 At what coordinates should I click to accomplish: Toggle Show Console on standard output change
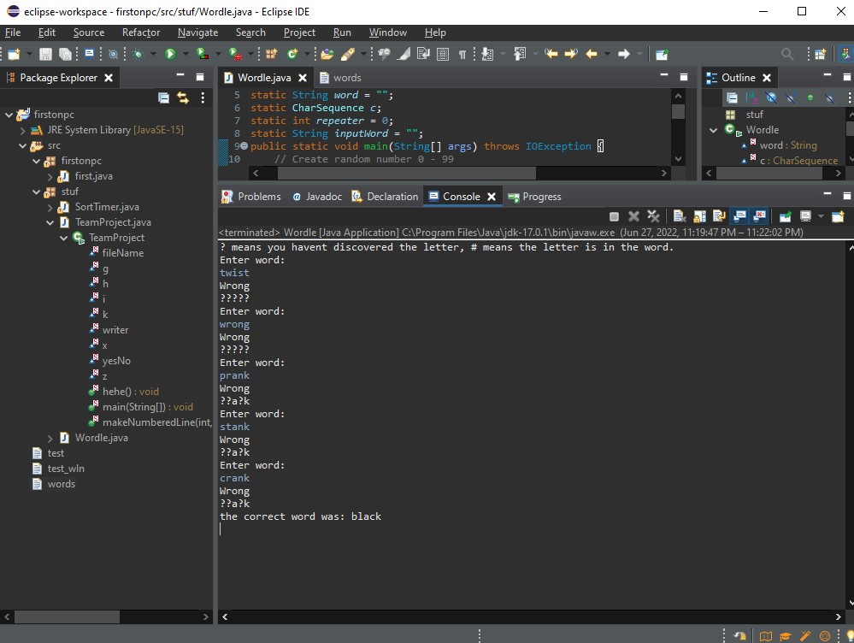pyautogui.click(x=739, y=216)
